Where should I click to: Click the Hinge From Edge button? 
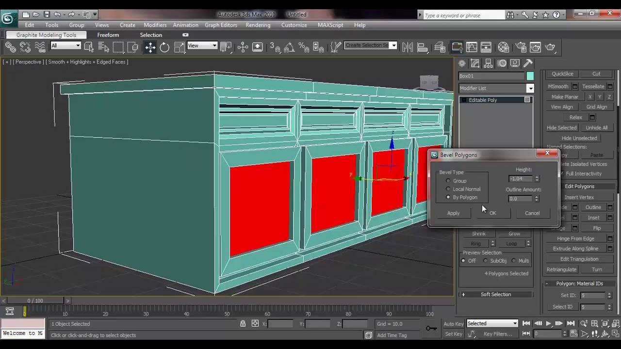tap(575, 238)
